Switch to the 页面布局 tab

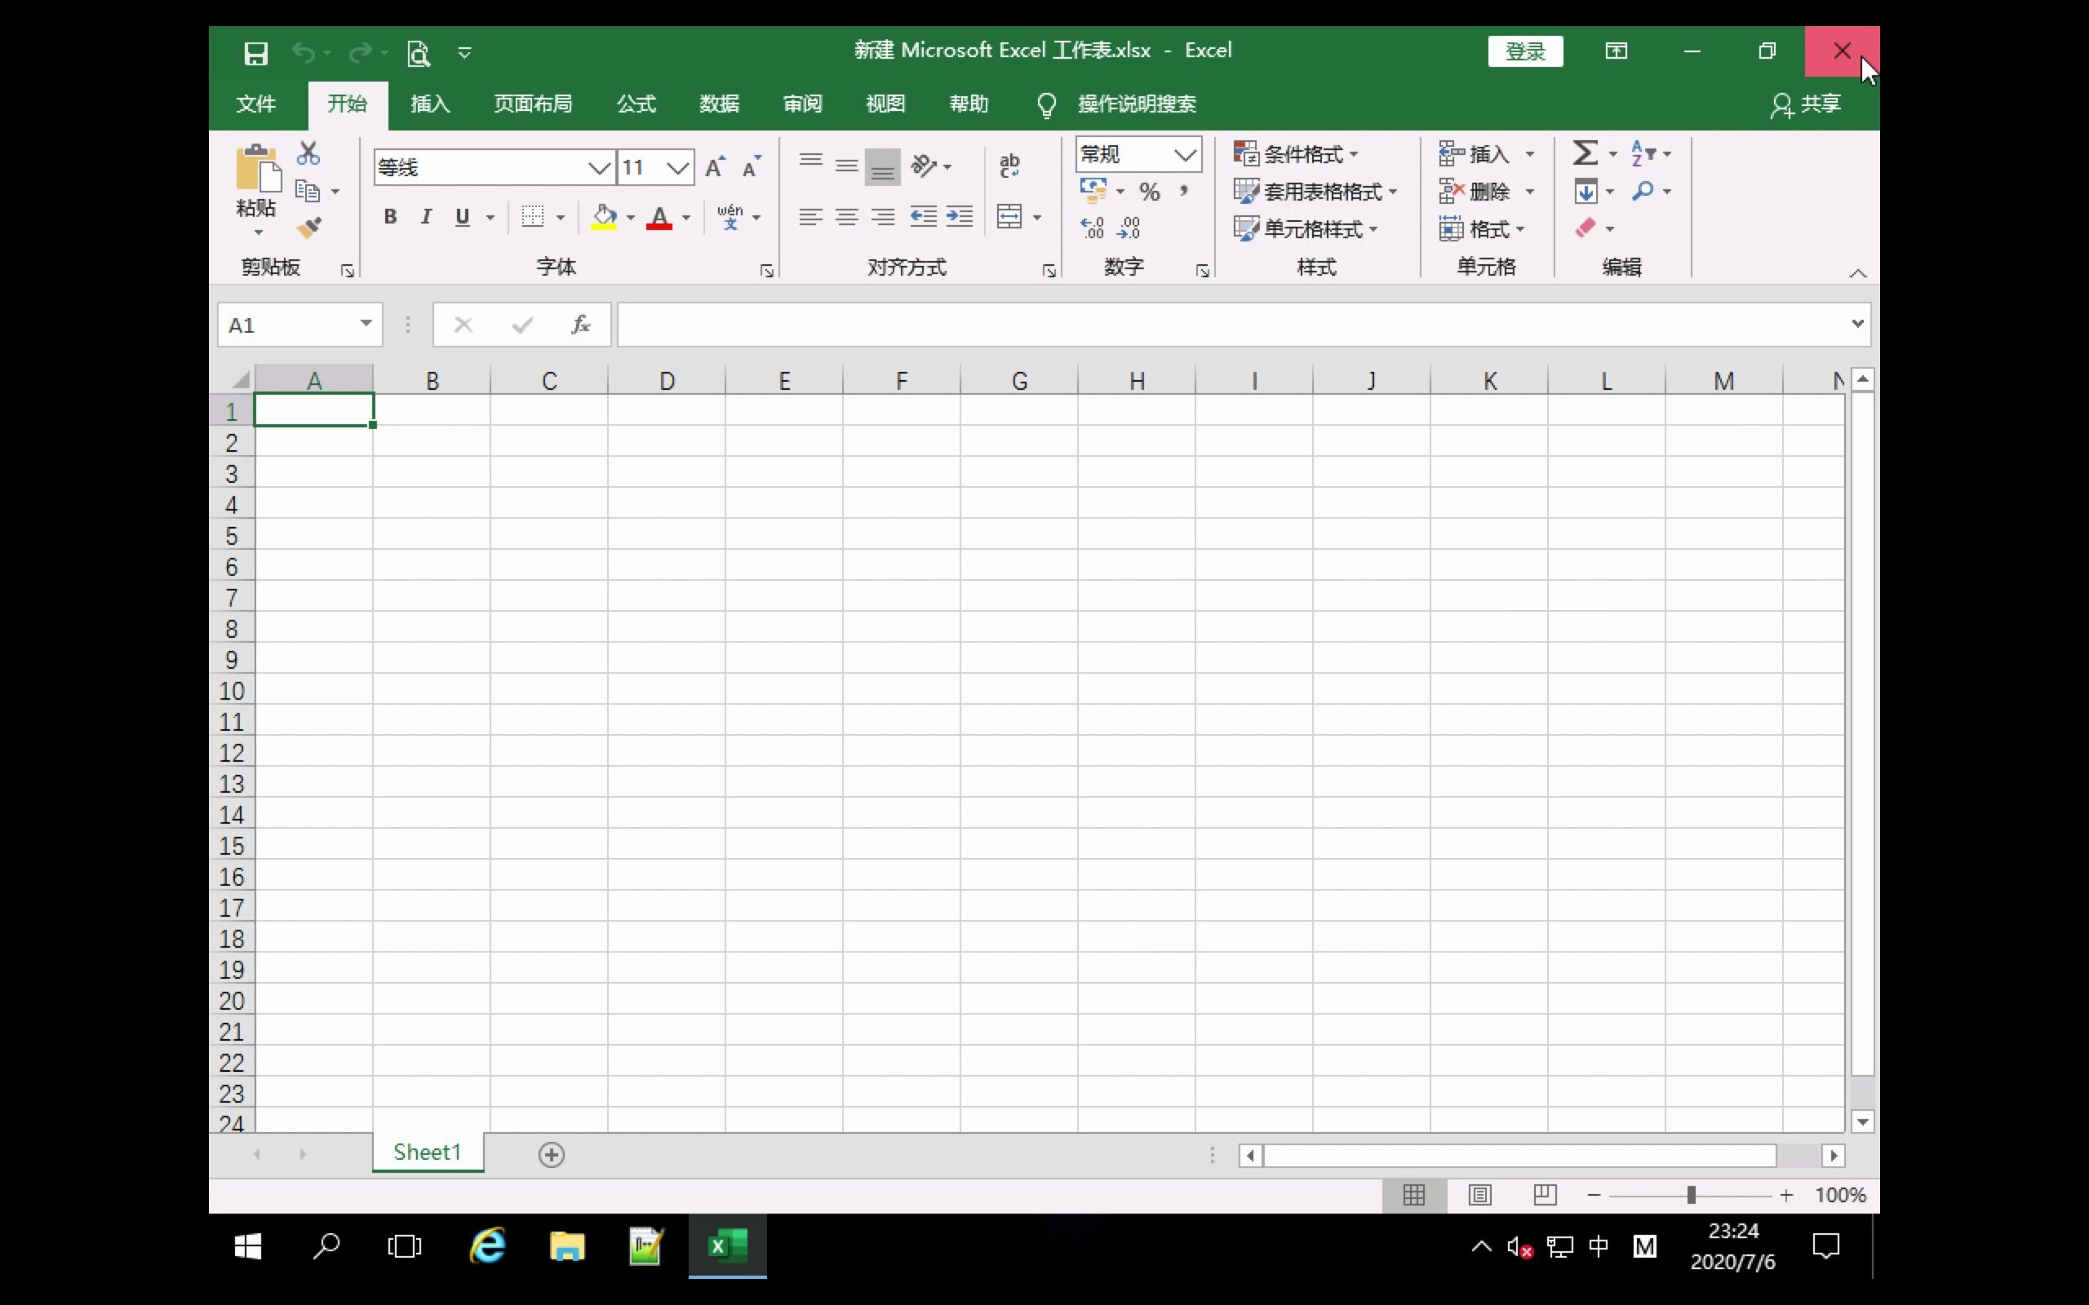(533, 104)
